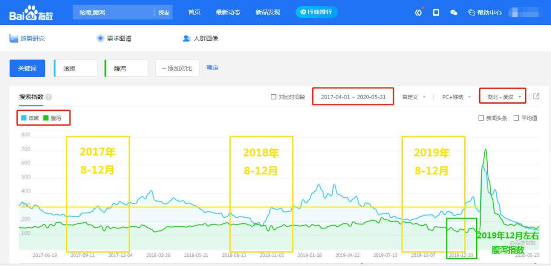Click the help question mark next to 搜索指数
551x266 pixels.
[x=48, y=97]
